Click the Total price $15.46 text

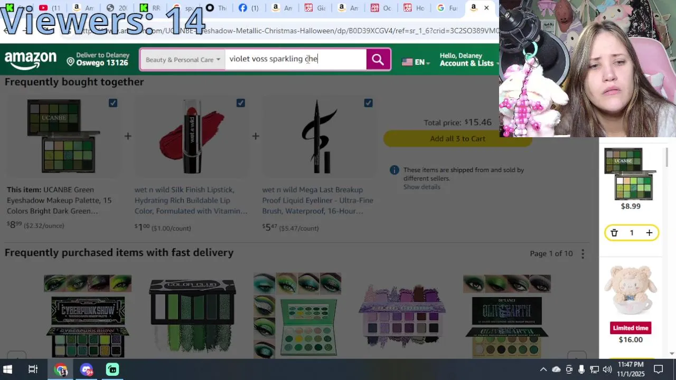click(457, 122)
